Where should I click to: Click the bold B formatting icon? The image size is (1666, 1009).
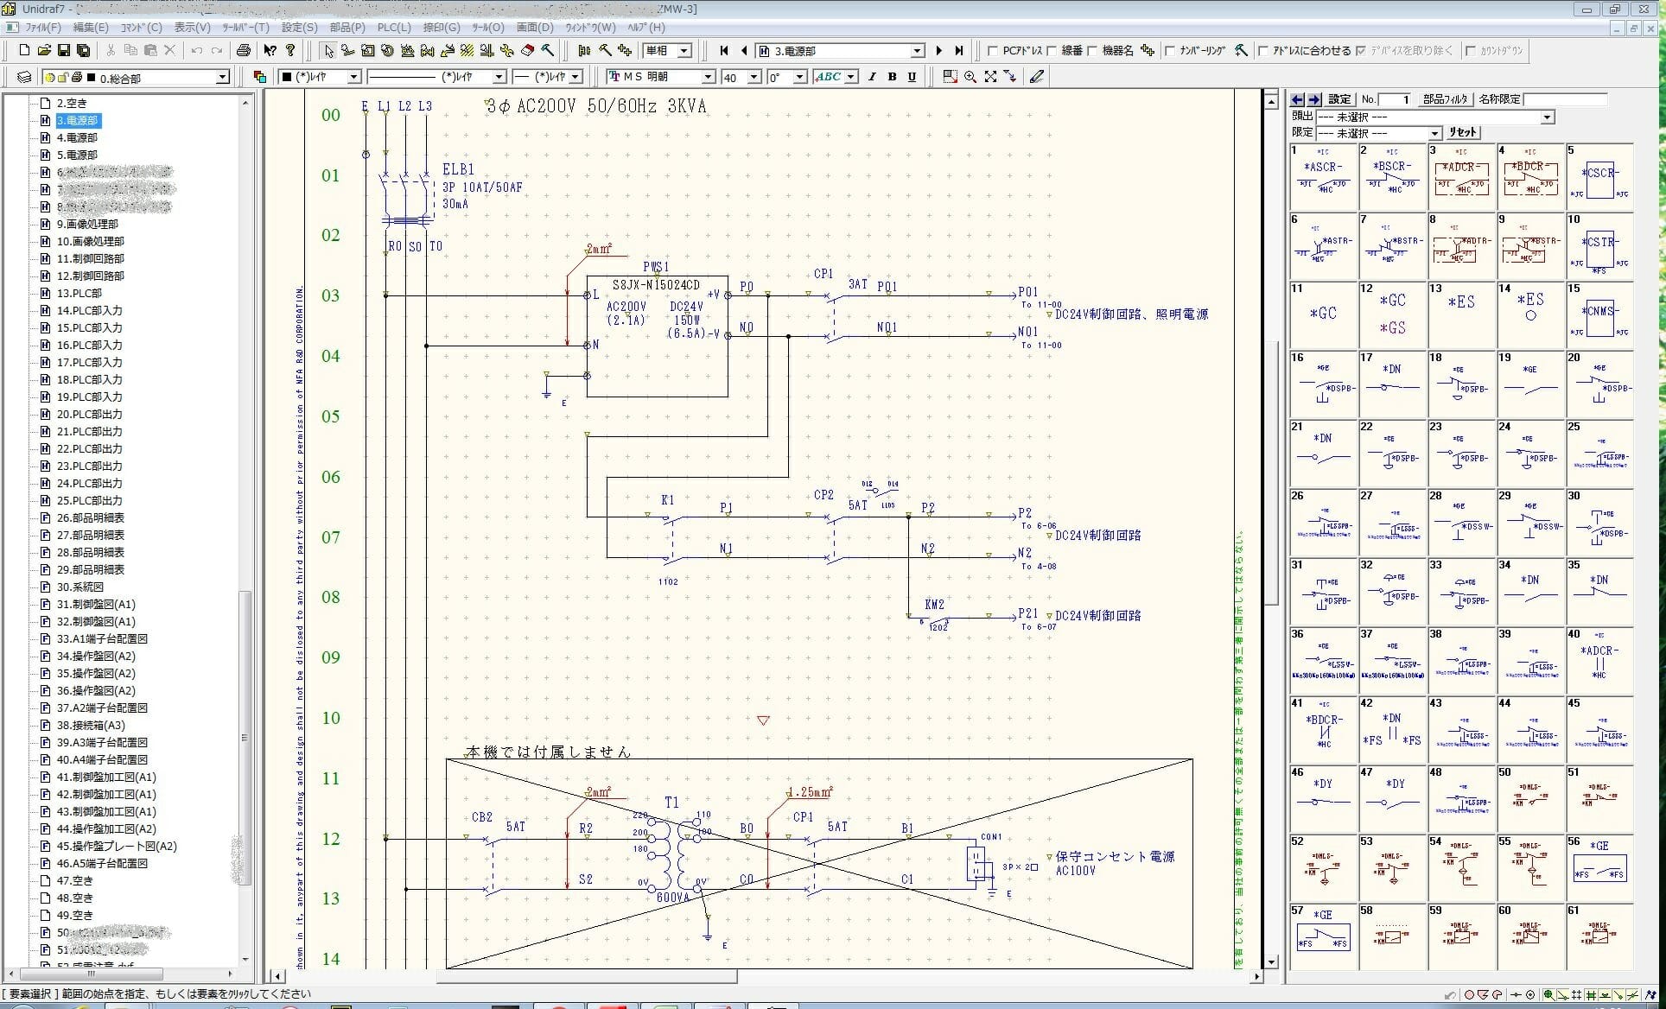tap(892, 77)
